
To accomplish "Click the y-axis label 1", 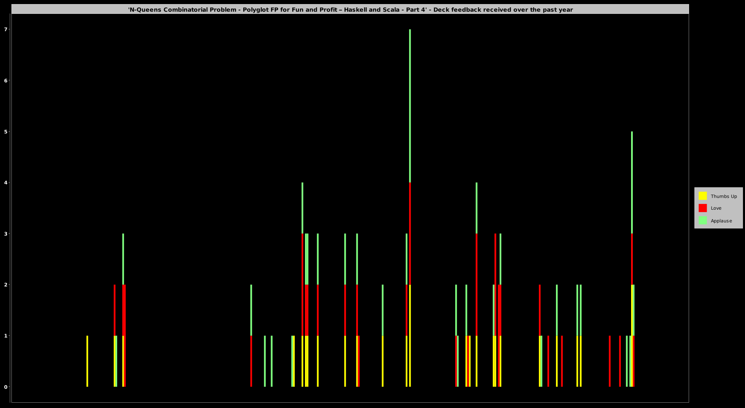I will (x=6, y=336).
